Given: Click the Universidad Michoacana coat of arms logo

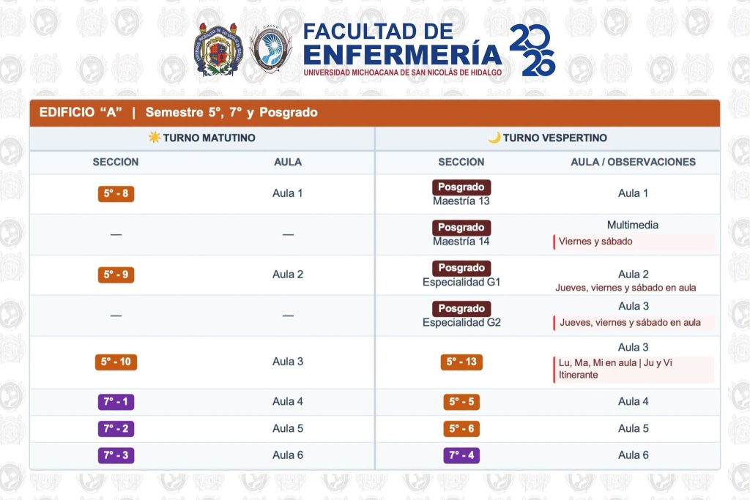Looking at the screenshot, I should (218, 49).
